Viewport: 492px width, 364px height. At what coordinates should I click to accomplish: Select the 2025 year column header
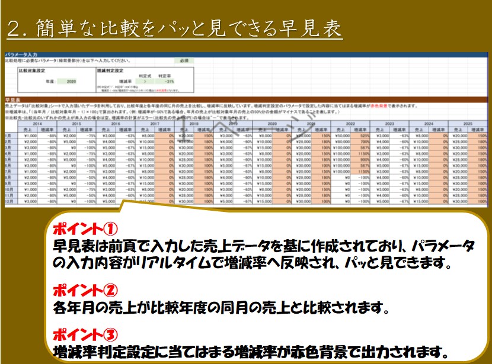pyautogui.click(x=468, y=124)
